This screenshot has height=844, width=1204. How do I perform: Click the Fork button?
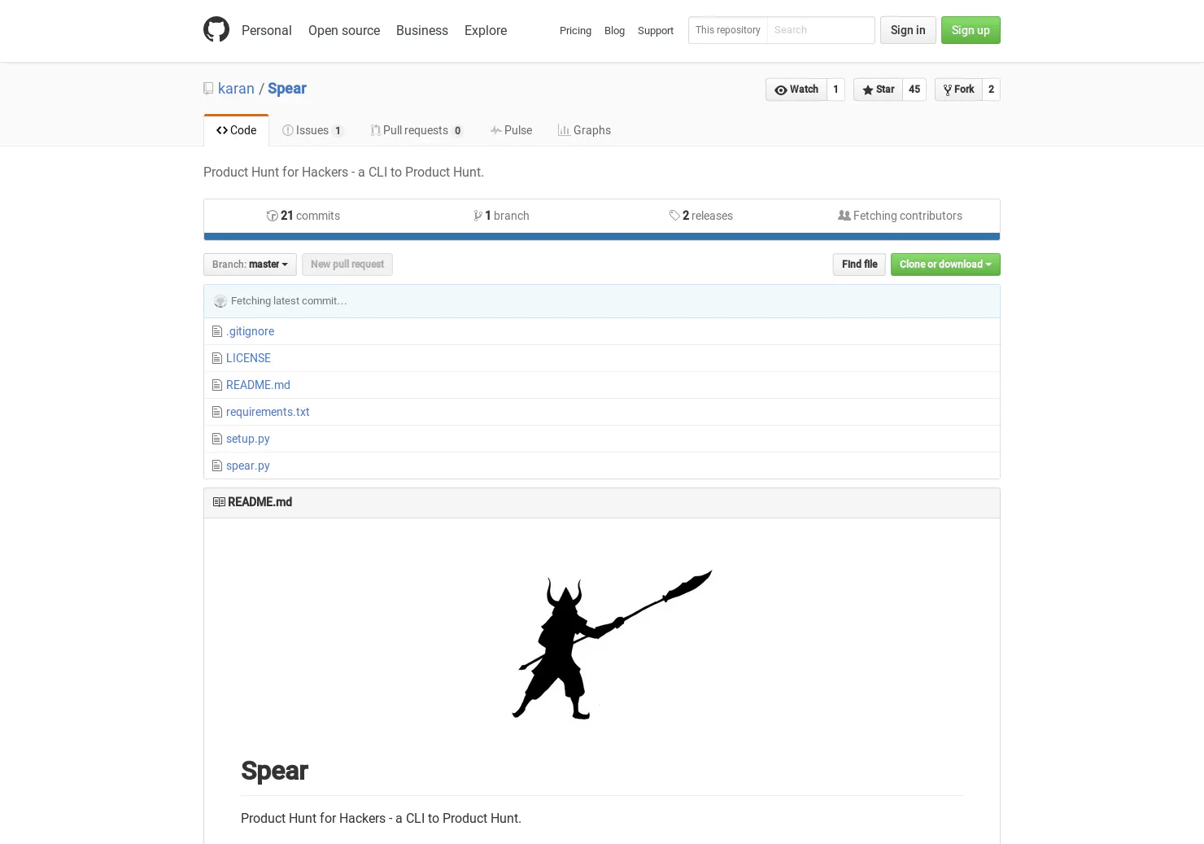point(958,90)
